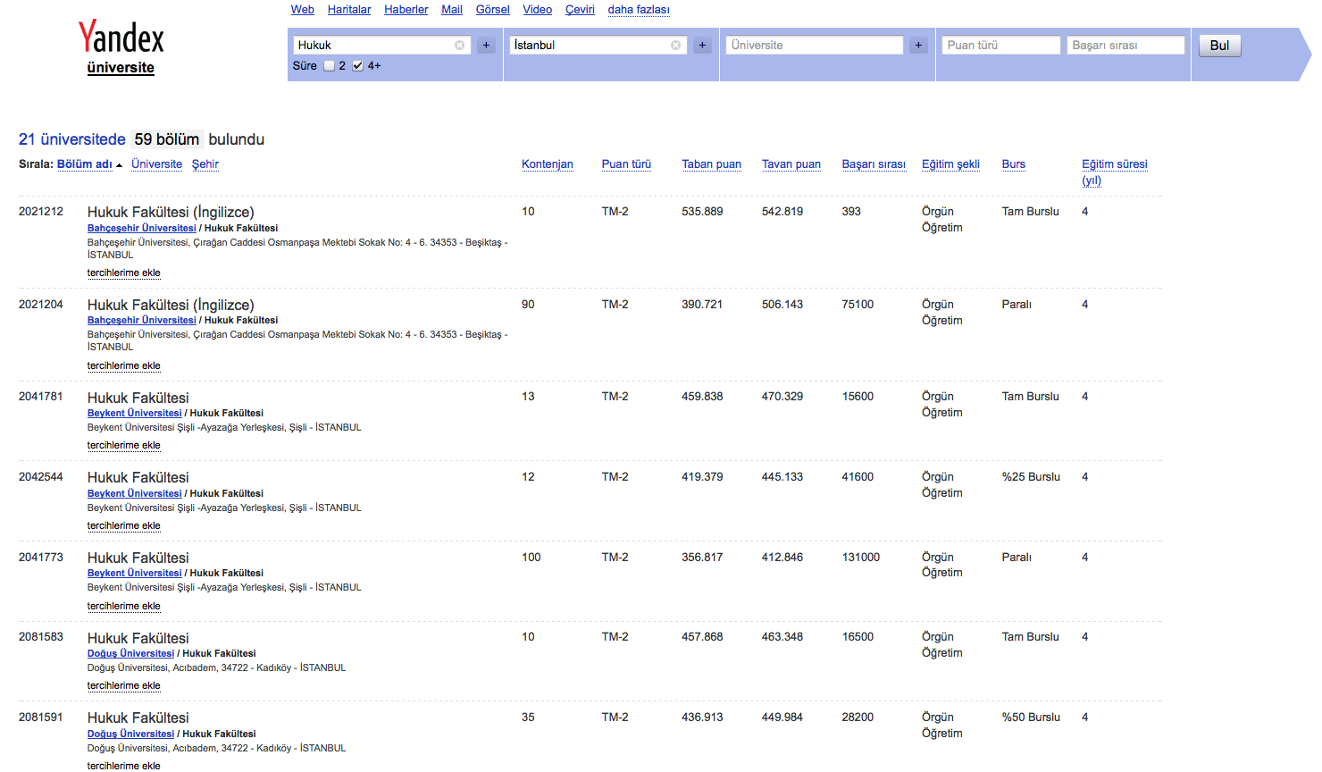Open Beykent Üniversitesi link in row 2042544

click(x=134, y=493)
